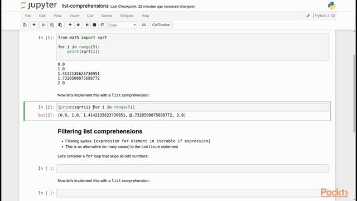
Task: Open the cell type Code dropdown
Action: tap(122, 25)
